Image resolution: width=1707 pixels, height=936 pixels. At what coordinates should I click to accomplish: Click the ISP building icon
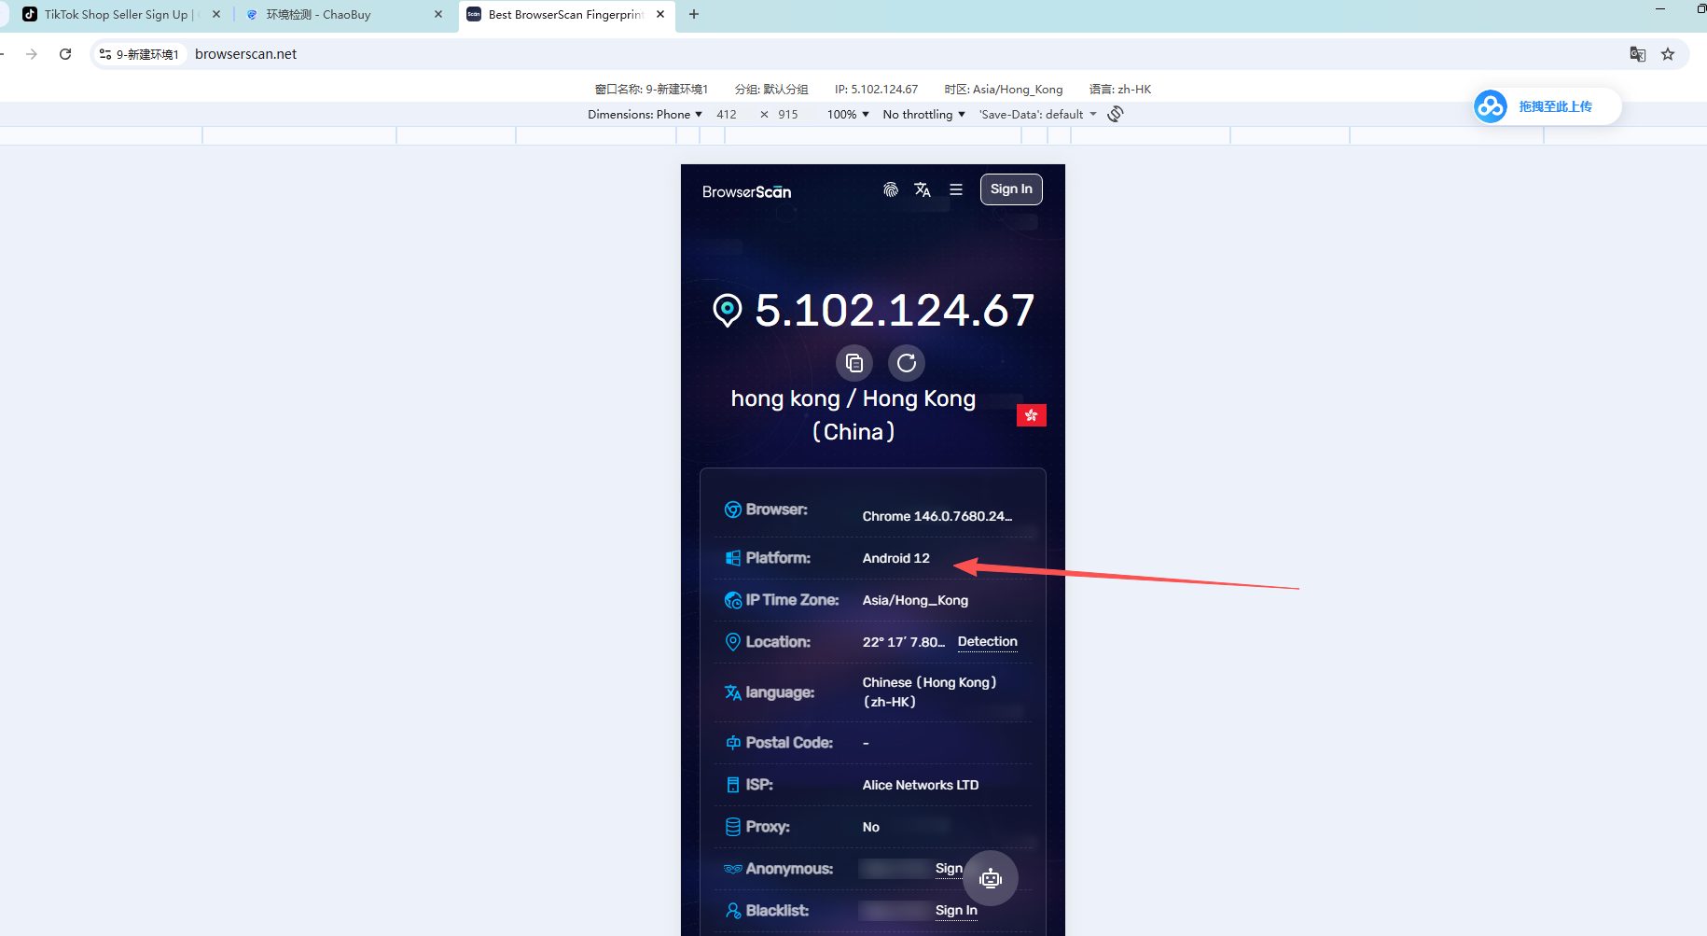point(733,785)
